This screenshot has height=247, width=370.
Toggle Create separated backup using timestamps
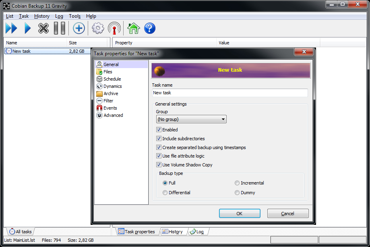pos(159,147)
